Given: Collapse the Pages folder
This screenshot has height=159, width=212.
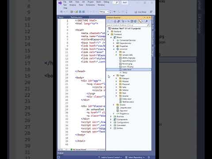Looking at the screenshot, I should coord(114,76).
